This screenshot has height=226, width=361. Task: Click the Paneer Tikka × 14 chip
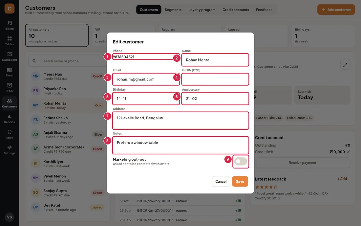point(268,118)
